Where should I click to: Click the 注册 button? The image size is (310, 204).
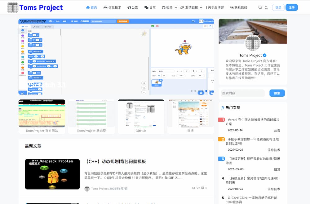(292, 7)
